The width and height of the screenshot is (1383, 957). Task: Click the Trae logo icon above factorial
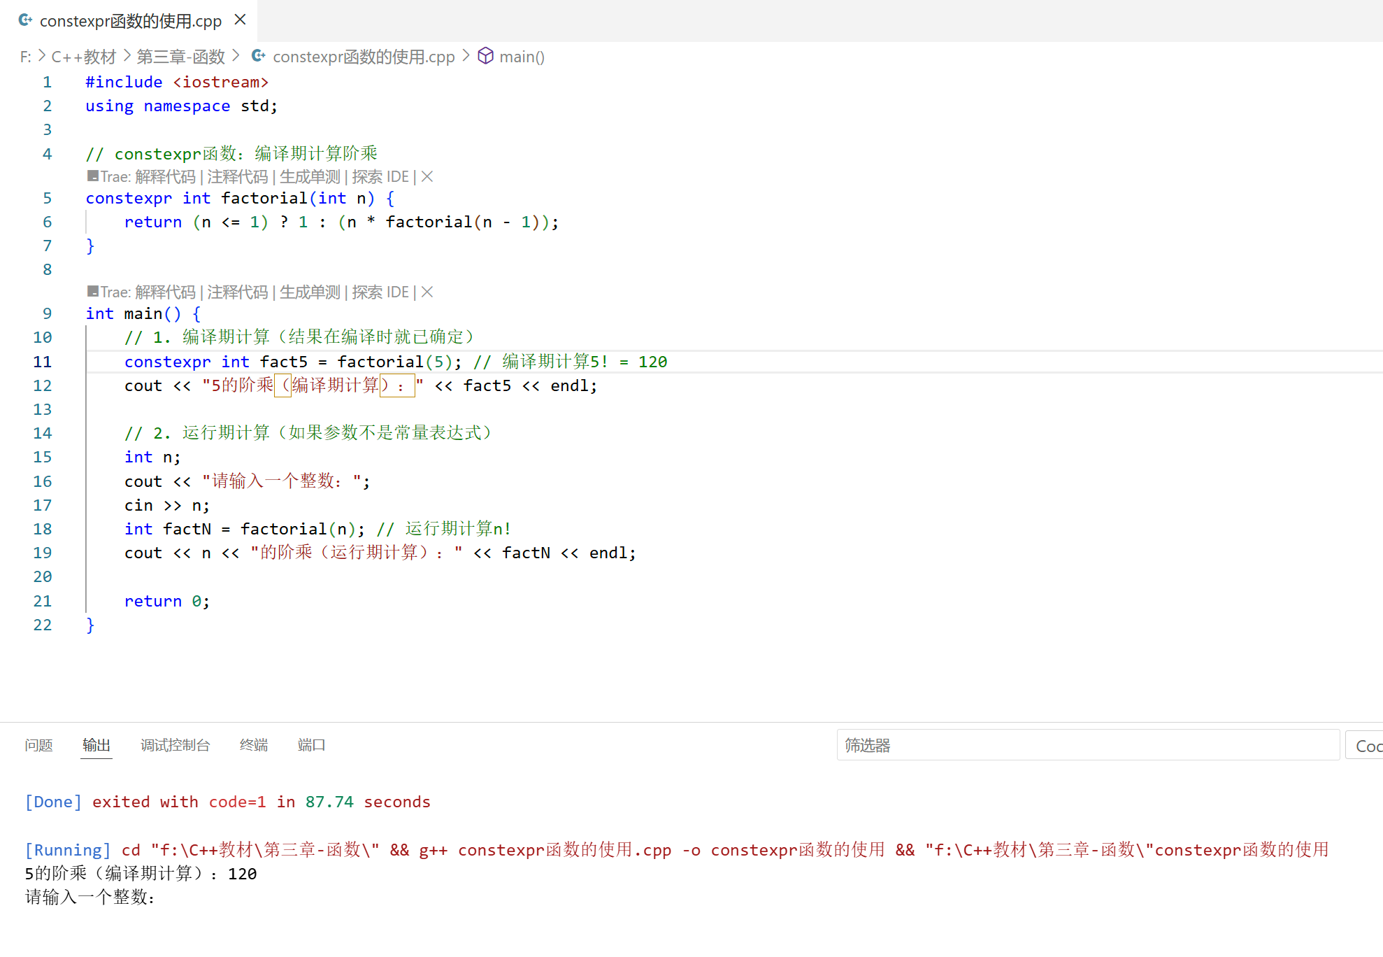93,176
